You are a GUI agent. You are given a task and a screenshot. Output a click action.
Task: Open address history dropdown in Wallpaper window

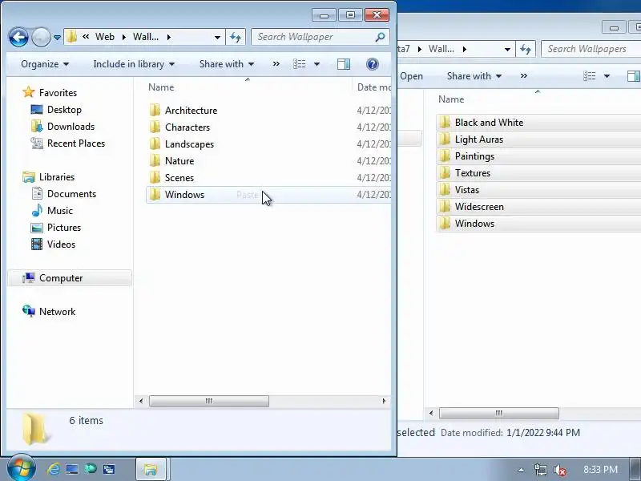[x=217, y=37]
